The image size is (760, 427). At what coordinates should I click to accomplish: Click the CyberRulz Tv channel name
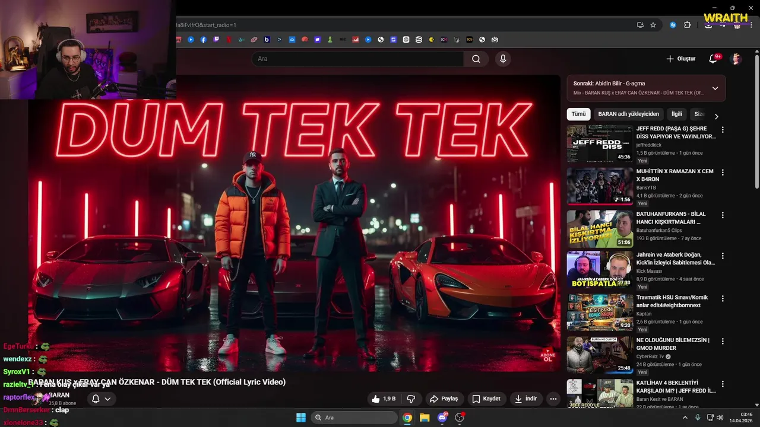[650, 356]
